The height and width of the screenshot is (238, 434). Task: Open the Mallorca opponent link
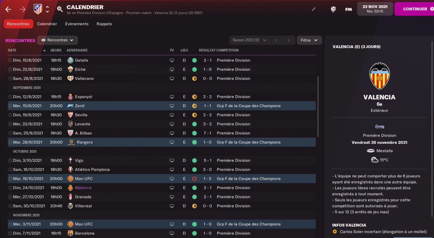(83, 188)
